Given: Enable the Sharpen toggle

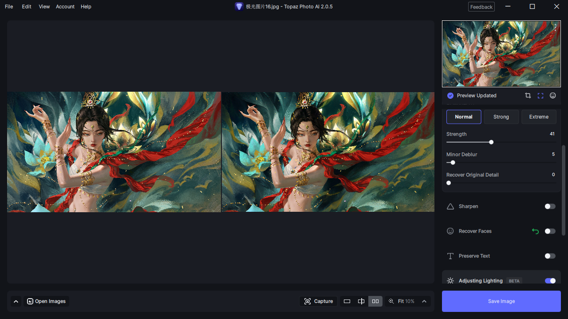Looking at the screenshot, I should tap(550, 206).
